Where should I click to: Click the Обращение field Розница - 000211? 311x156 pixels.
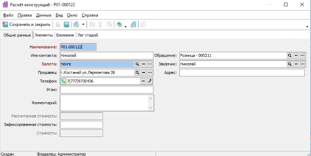coord(233,56)
